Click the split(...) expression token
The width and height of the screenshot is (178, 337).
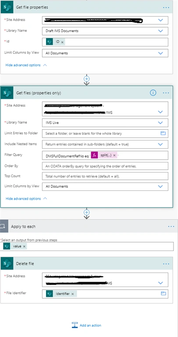104,155
